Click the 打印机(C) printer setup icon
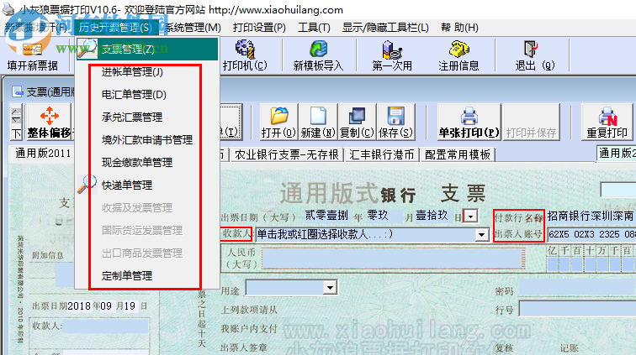 245,49
